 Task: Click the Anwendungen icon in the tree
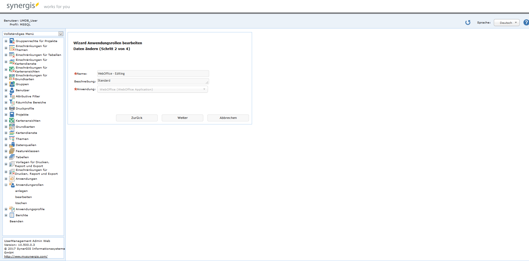click(x=12, y=179)
